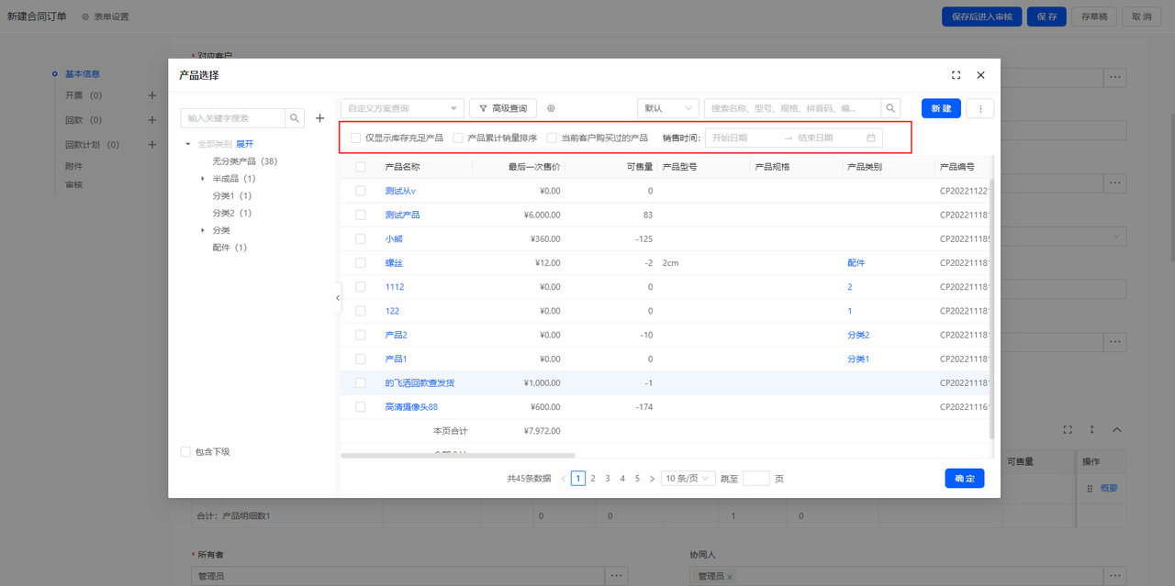Click ellipsis button beside 所有者 管理员 field
The height and width of the screenshot is (586, 1175).
pos(617,576)
